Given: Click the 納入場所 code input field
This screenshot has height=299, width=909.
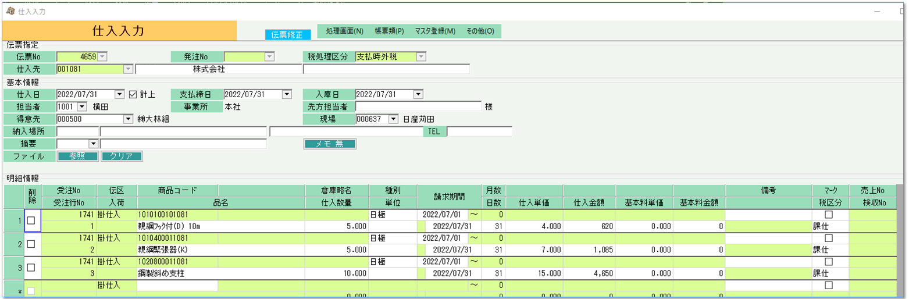Looking at the screenshot, I should click(x=78, y=131).
